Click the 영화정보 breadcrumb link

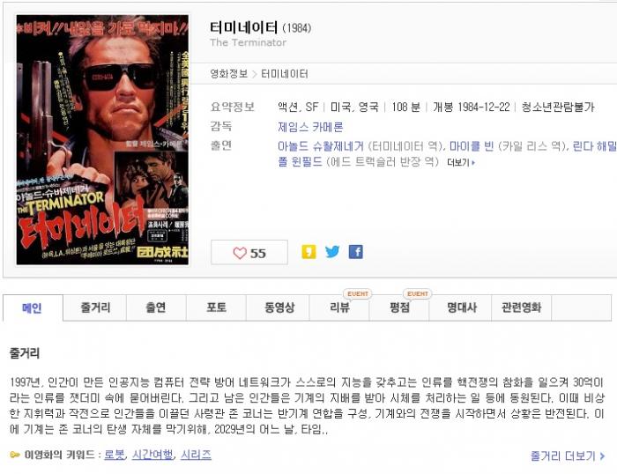(228, 74)
